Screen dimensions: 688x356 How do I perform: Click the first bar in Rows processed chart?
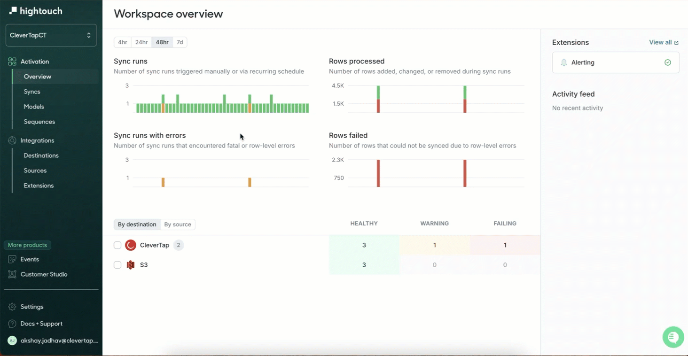coord(378,99)
